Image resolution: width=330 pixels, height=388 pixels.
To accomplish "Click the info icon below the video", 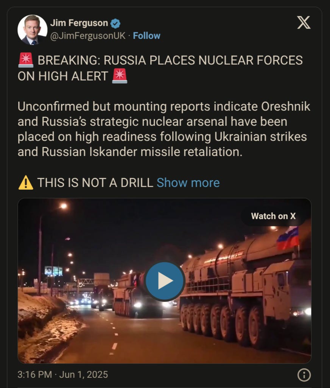I will coord(304,375).
